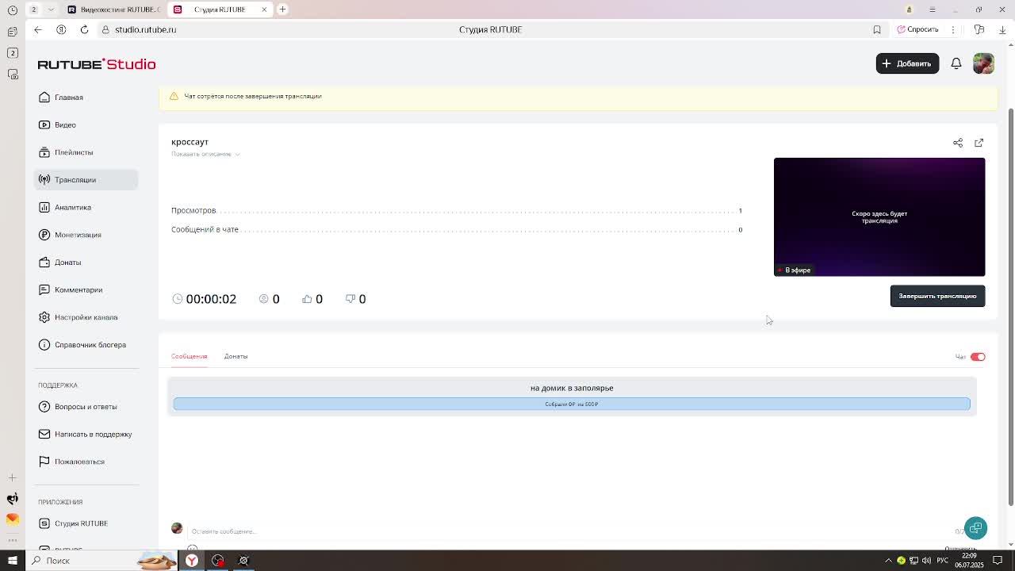
Task: Go to Монетизация section
Action: (x=86, y=235)
